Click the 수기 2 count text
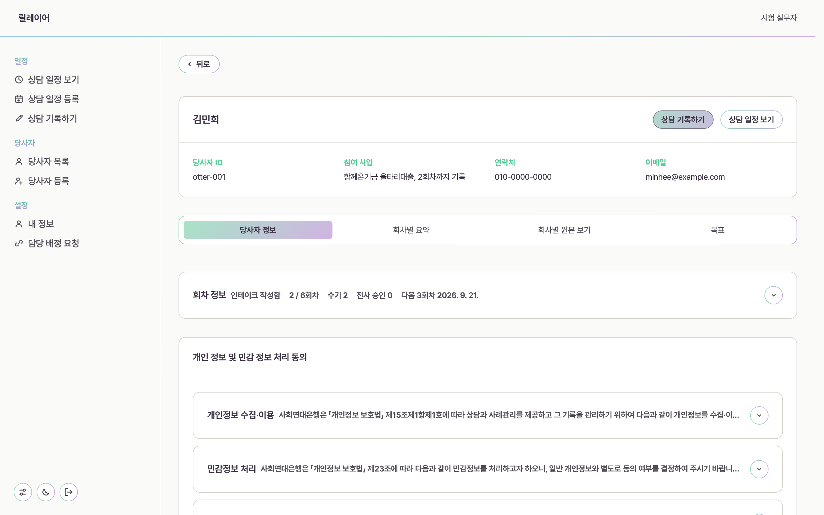The width and height of the screenshot is (824, 515). 337,295
